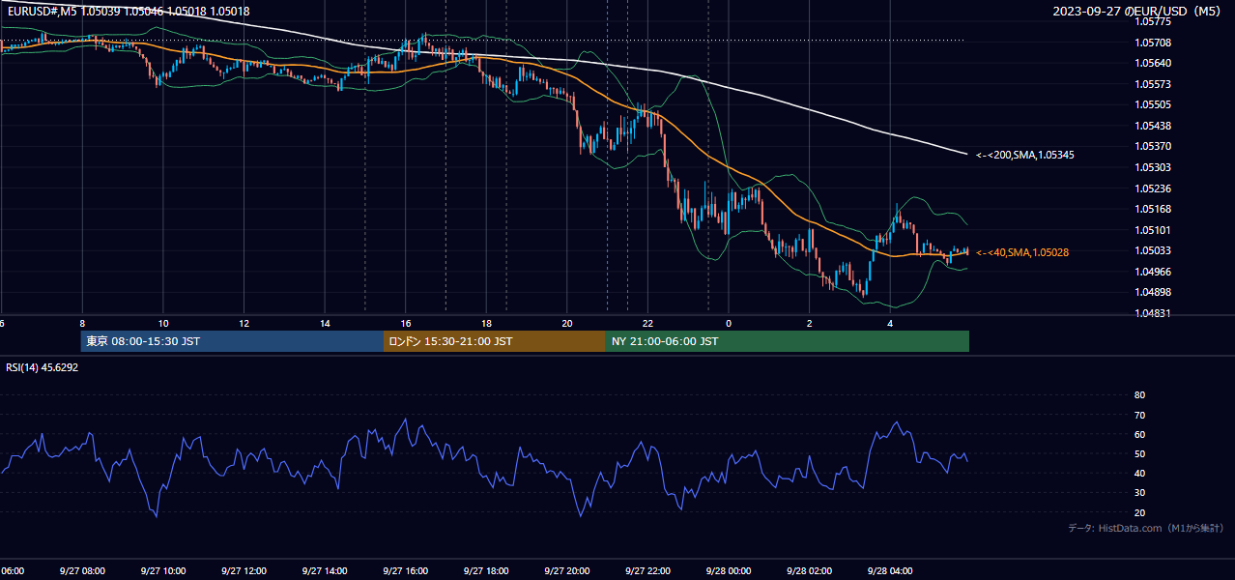
Task: Click the RSI(14) 45.6292 indicator label
Action: (43, 367)
